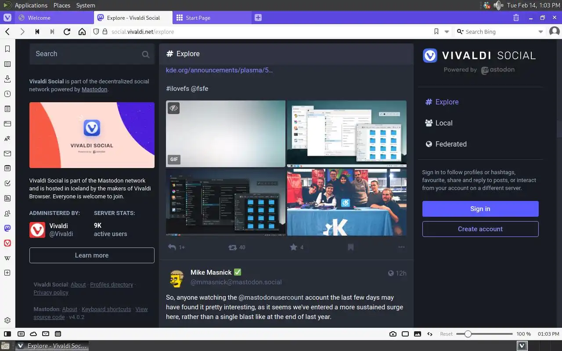Open the post's more options ellipsis
The width and height of the screenshot is (562, 351).
(x=401, y=247)
